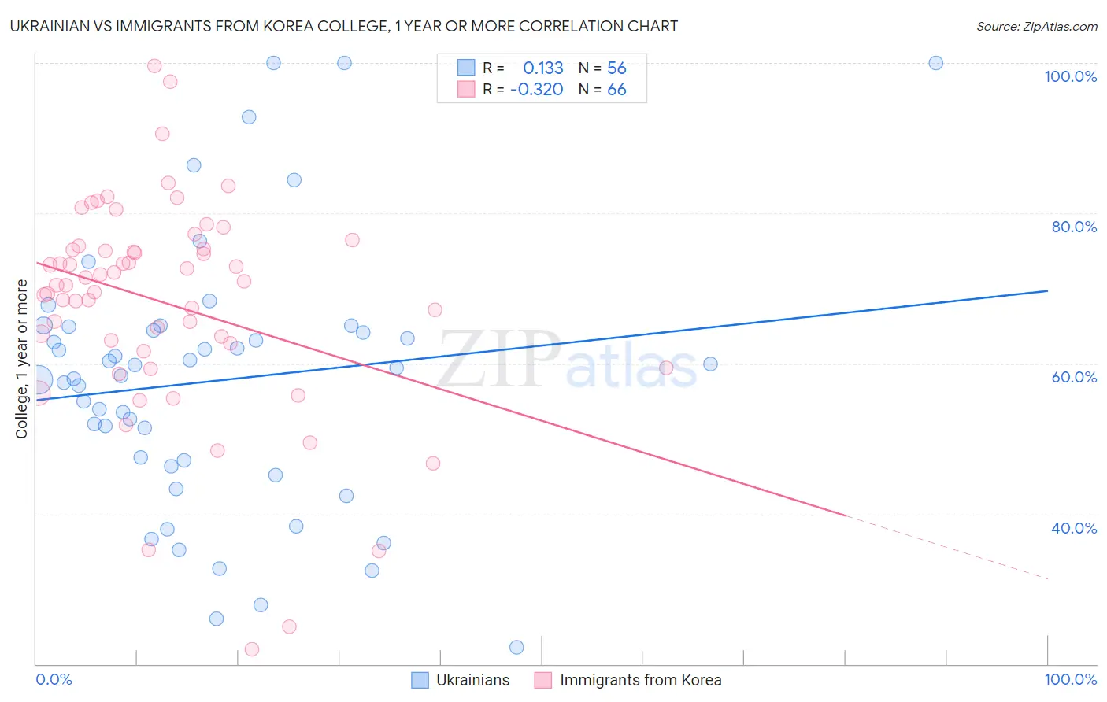Click the blue Ukrainians legend swatch
This screenshot has height=702, width=1107.
(x=420, y=680)
